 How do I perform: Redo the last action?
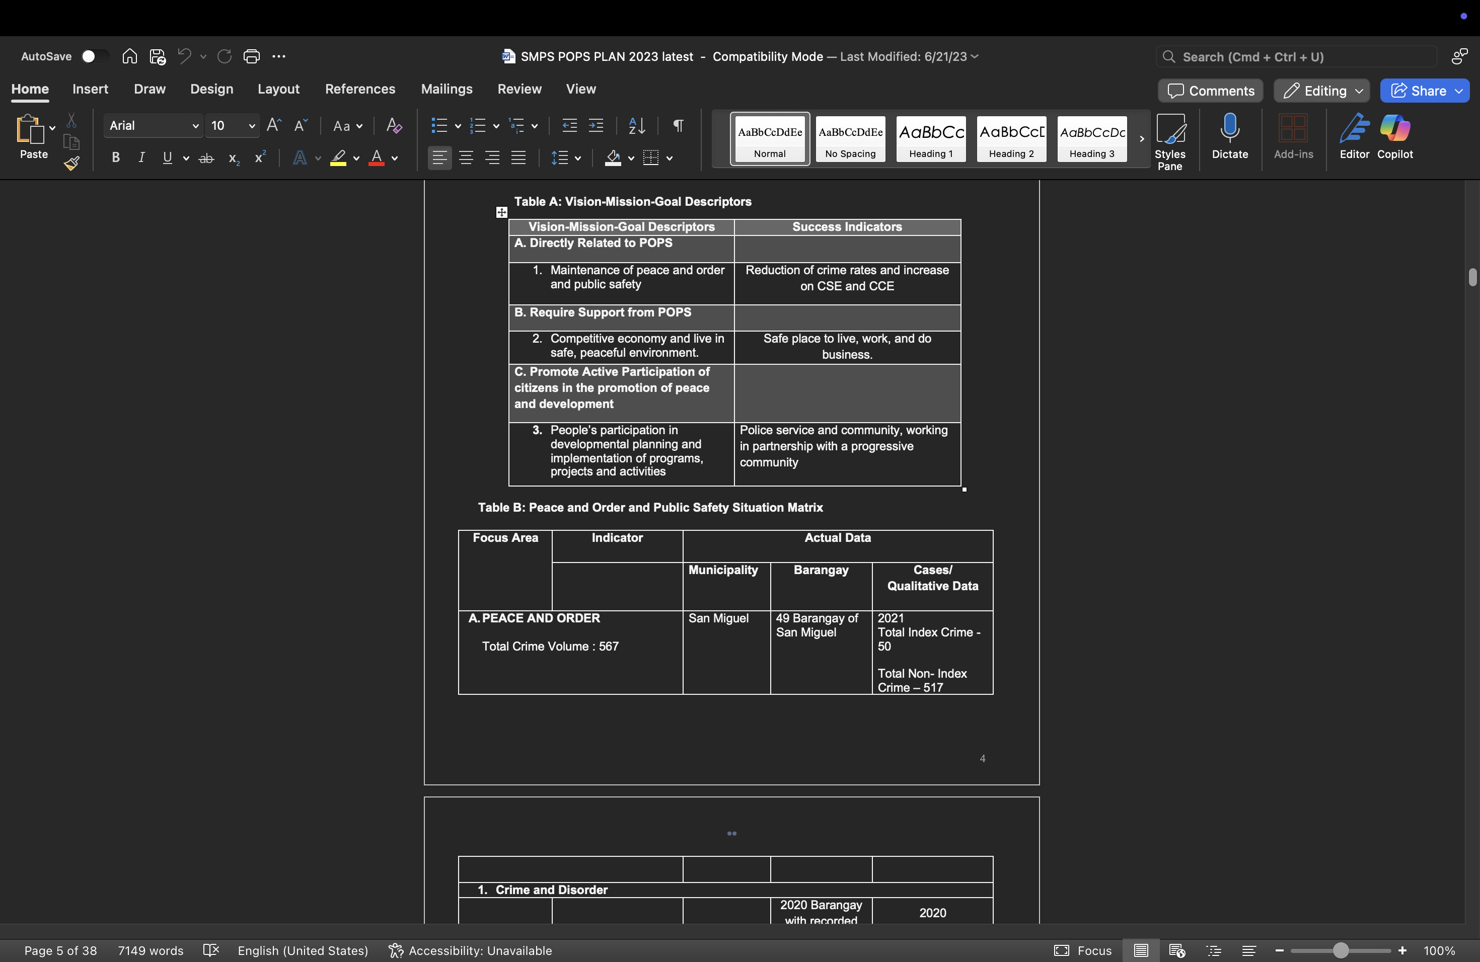(225, 56)
